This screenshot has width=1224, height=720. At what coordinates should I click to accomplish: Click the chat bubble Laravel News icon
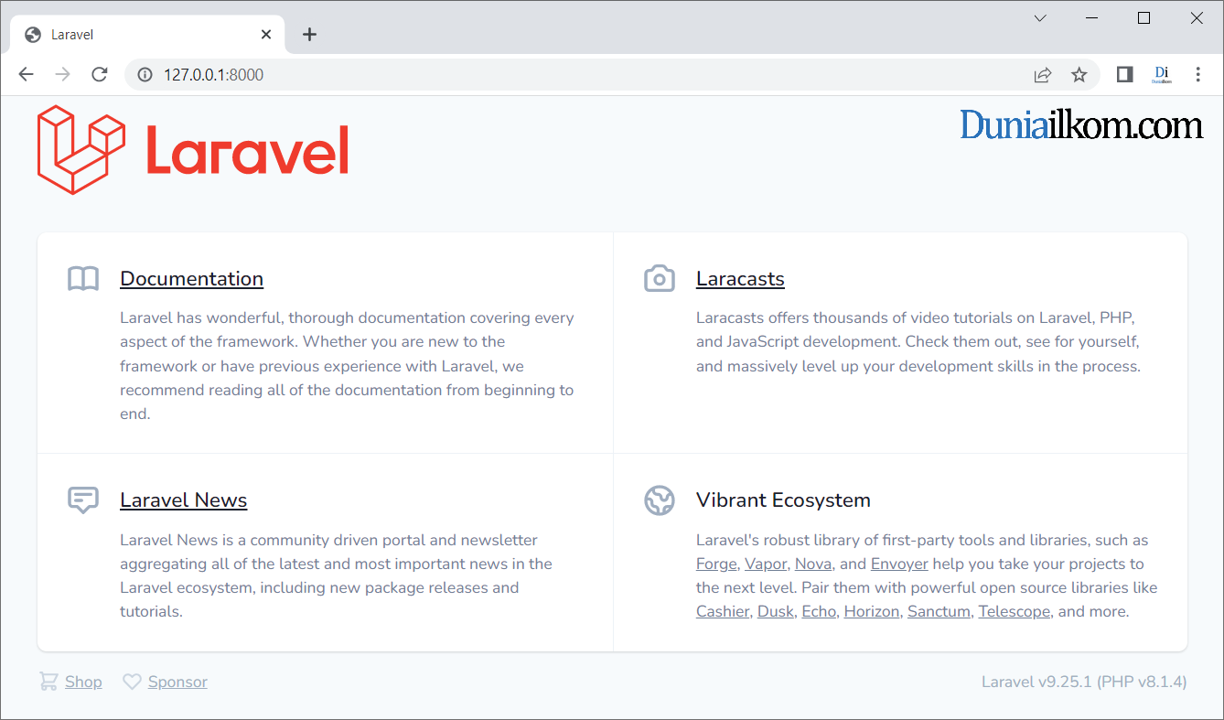coord(83,500)
